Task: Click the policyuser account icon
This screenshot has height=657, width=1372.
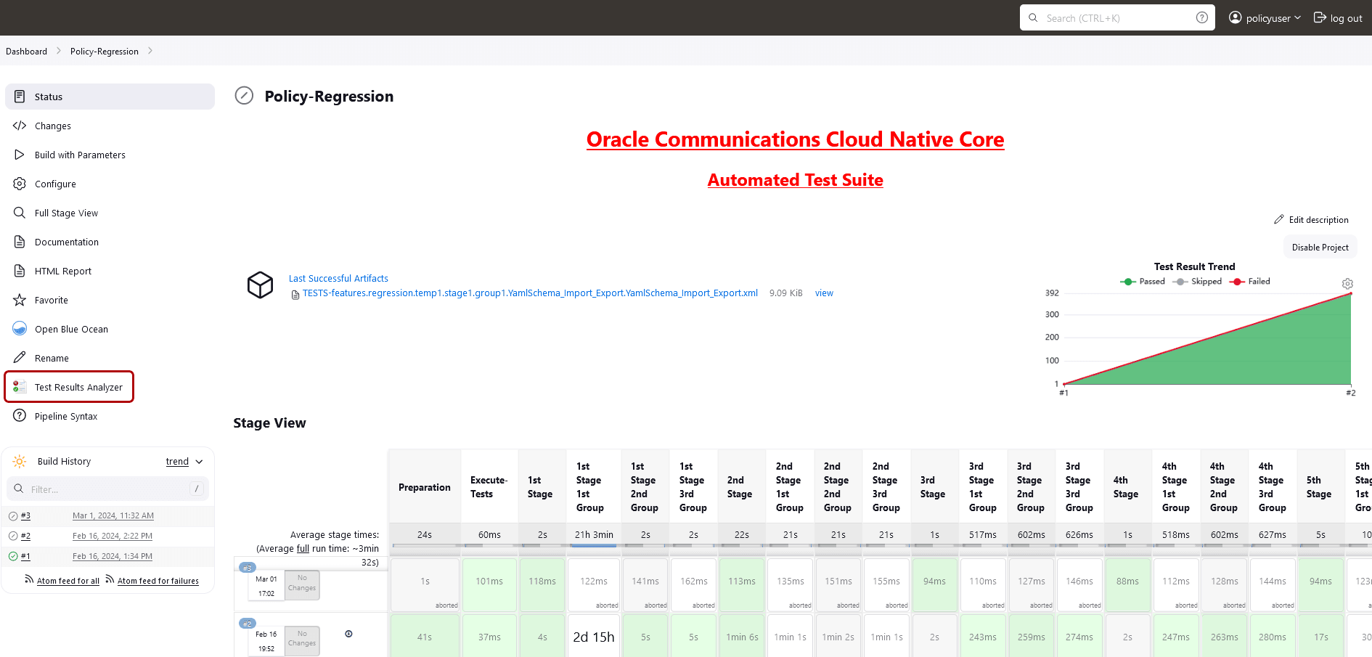Action: point(1235,17)
